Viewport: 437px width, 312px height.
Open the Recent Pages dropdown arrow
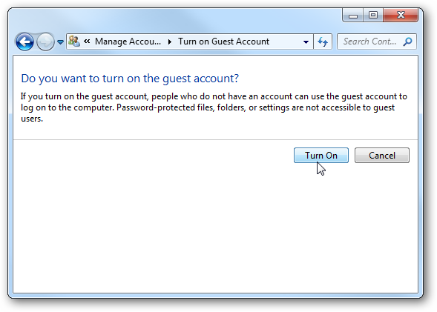point(60,42)
